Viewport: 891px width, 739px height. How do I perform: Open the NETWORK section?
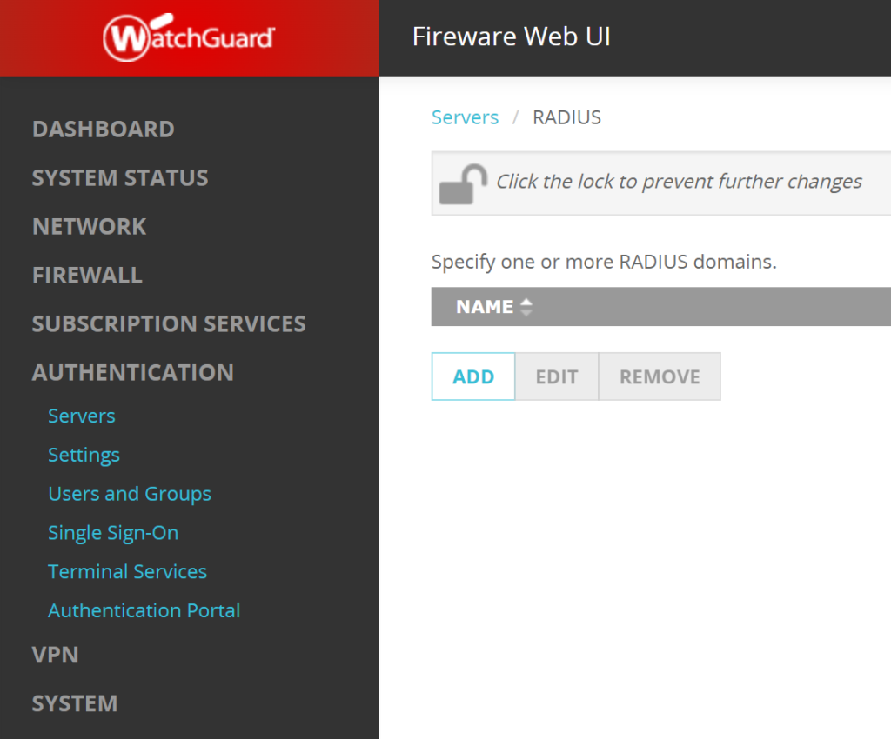89,226
